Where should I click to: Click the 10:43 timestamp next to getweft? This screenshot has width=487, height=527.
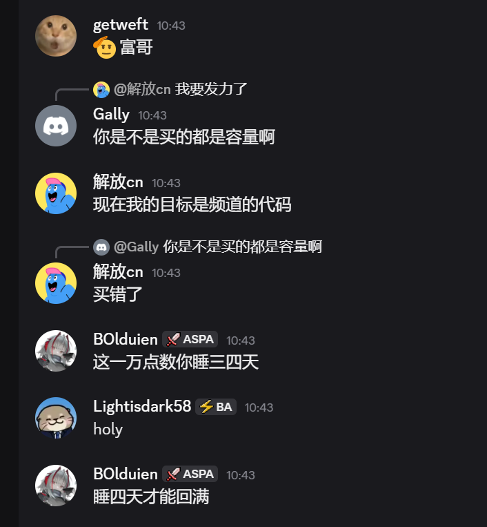171,26
